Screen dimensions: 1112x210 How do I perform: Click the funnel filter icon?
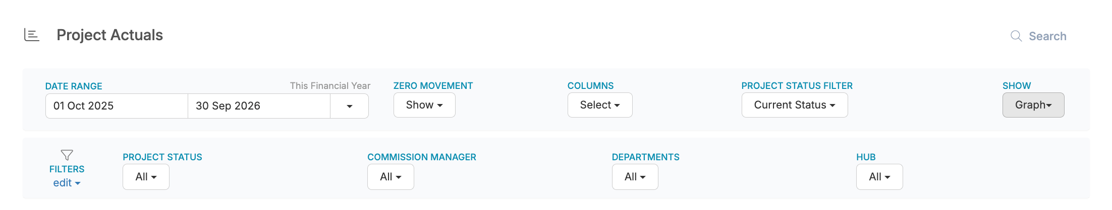click(67, 155)
